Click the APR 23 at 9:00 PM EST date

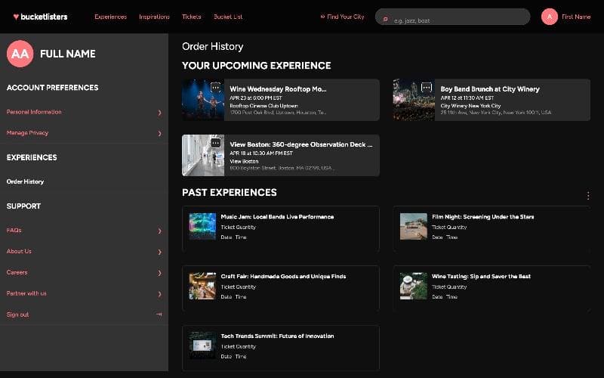(x=256, y=98)
